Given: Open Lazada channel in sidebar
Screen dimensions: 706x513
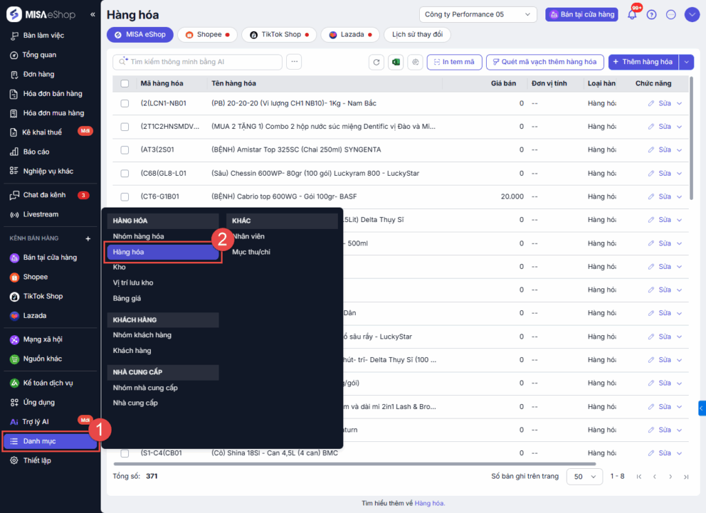Looking at the screenshot, I should point(34,315).
